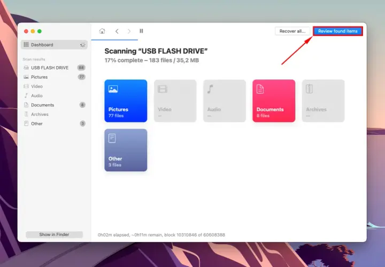Image resolution: width=385 pixels, height=267 pixels.
Task: Open the Pictures 77 files tile
Action: 126,101
